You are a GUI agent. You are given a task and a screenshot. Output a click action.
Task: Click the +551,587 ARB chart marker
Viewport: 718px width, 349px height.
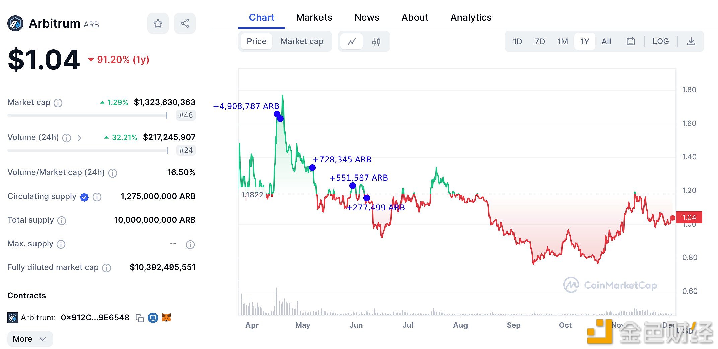point(353,186)
